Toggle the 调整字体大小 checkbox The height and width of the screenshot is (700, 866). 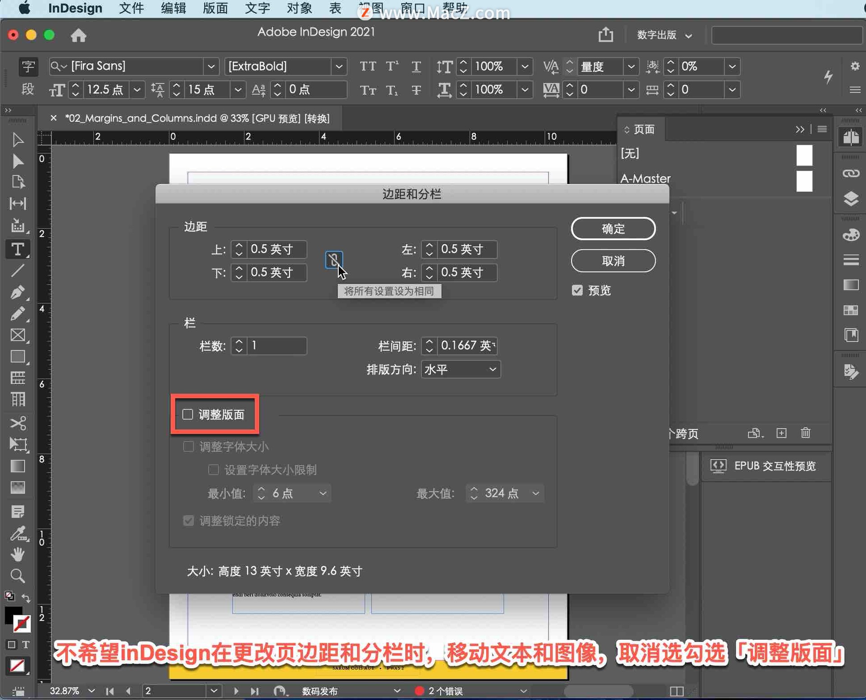pos(189,447)
